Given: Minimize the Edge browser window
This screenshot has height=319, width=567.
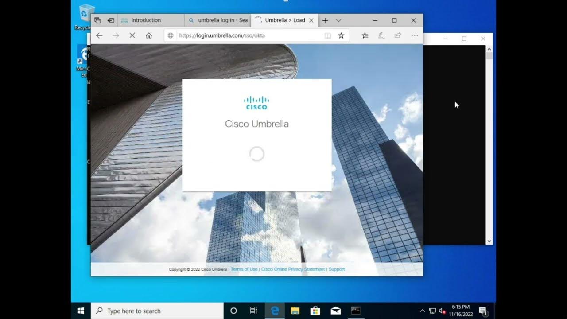Looking at the screenshot, I should pos(375,20).
